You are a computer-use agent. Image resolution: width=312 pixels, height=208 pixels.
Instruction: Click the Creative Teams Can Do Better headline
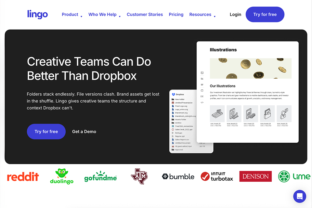[x=89, y=69]
